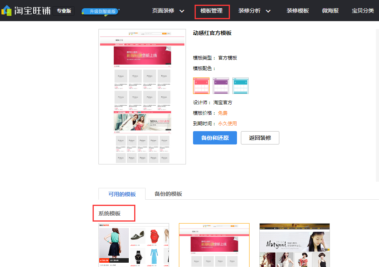The width and height of the screenshot is (379, 267).
Task: Select 装修模板 in the top navigation
Action: (x=298, y=11)
